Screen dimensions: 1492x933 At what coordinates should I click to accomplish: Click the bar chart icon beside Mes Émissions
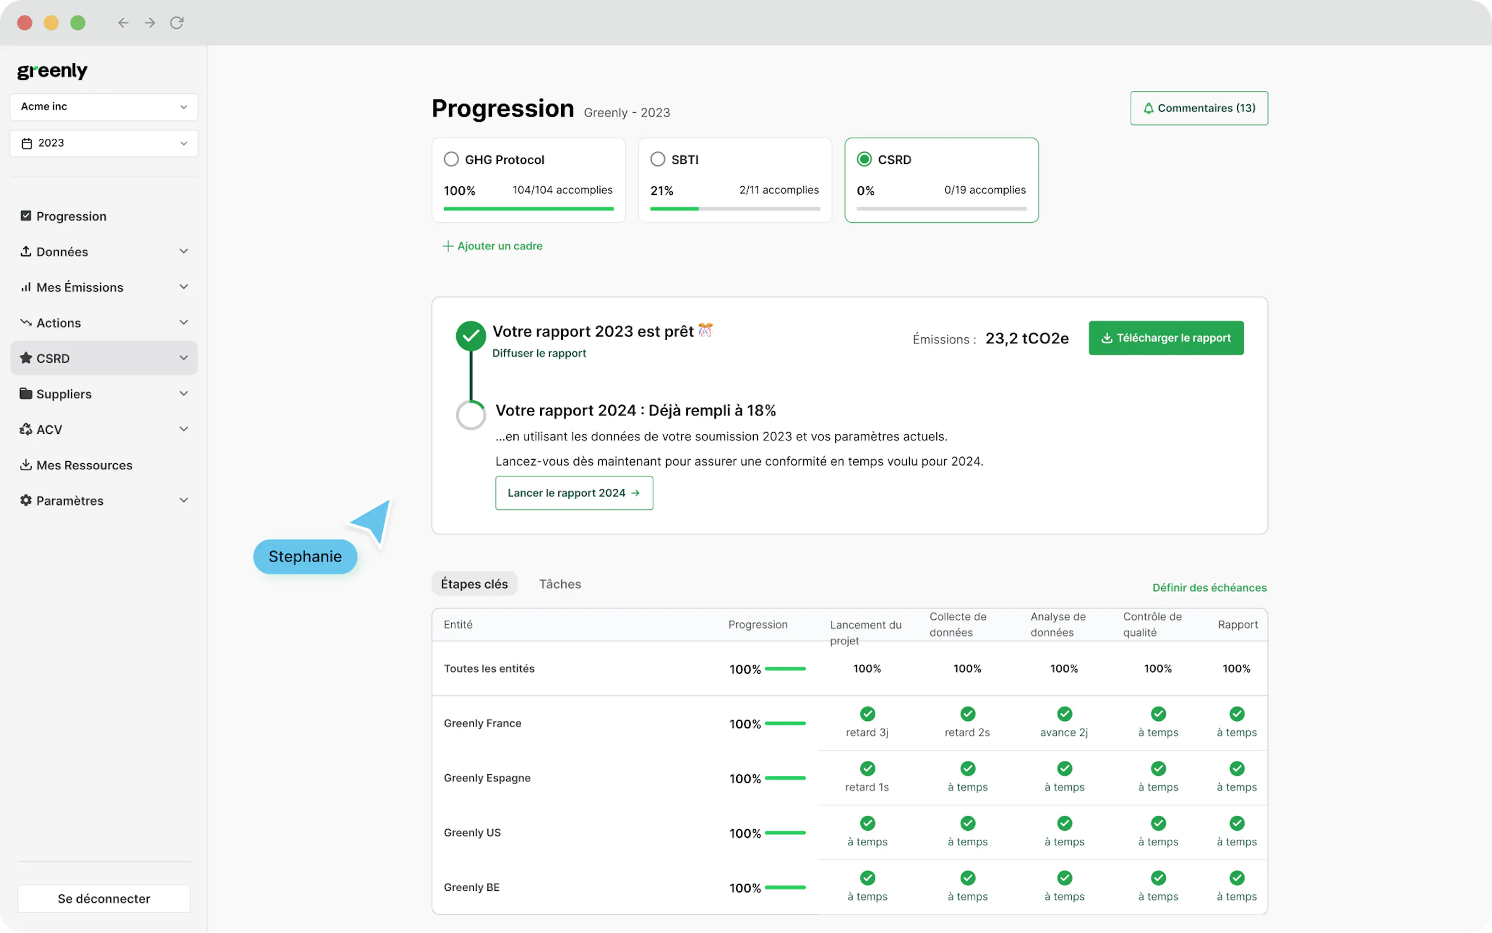[26, 287]
